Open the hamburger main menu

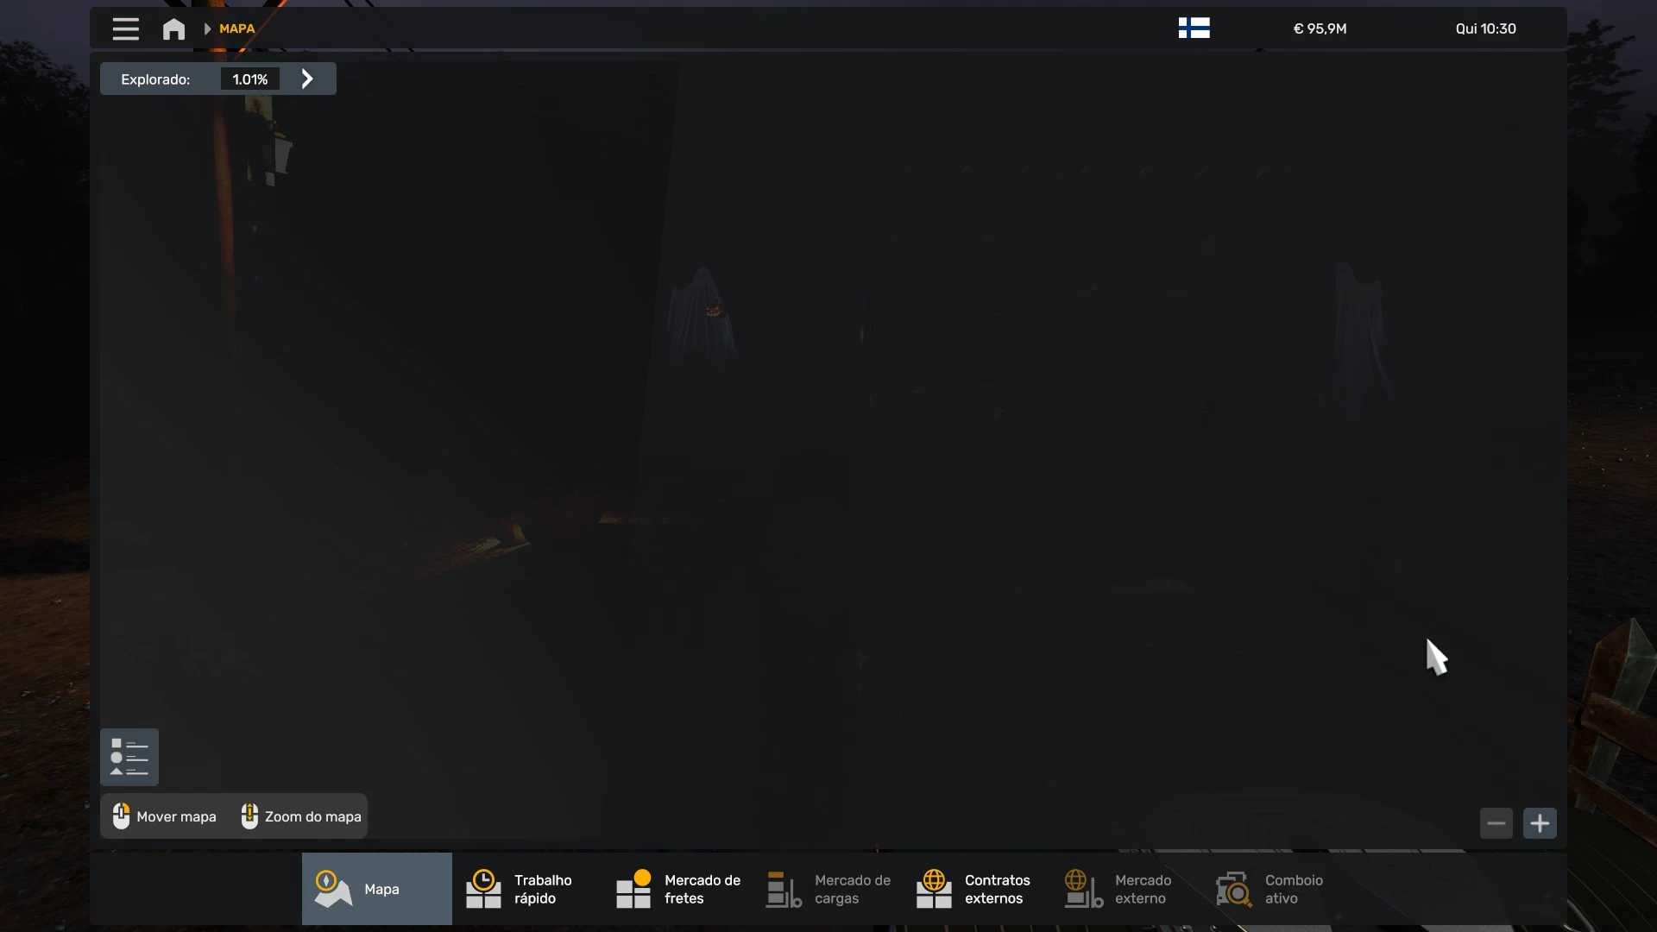tap(125, 28)
